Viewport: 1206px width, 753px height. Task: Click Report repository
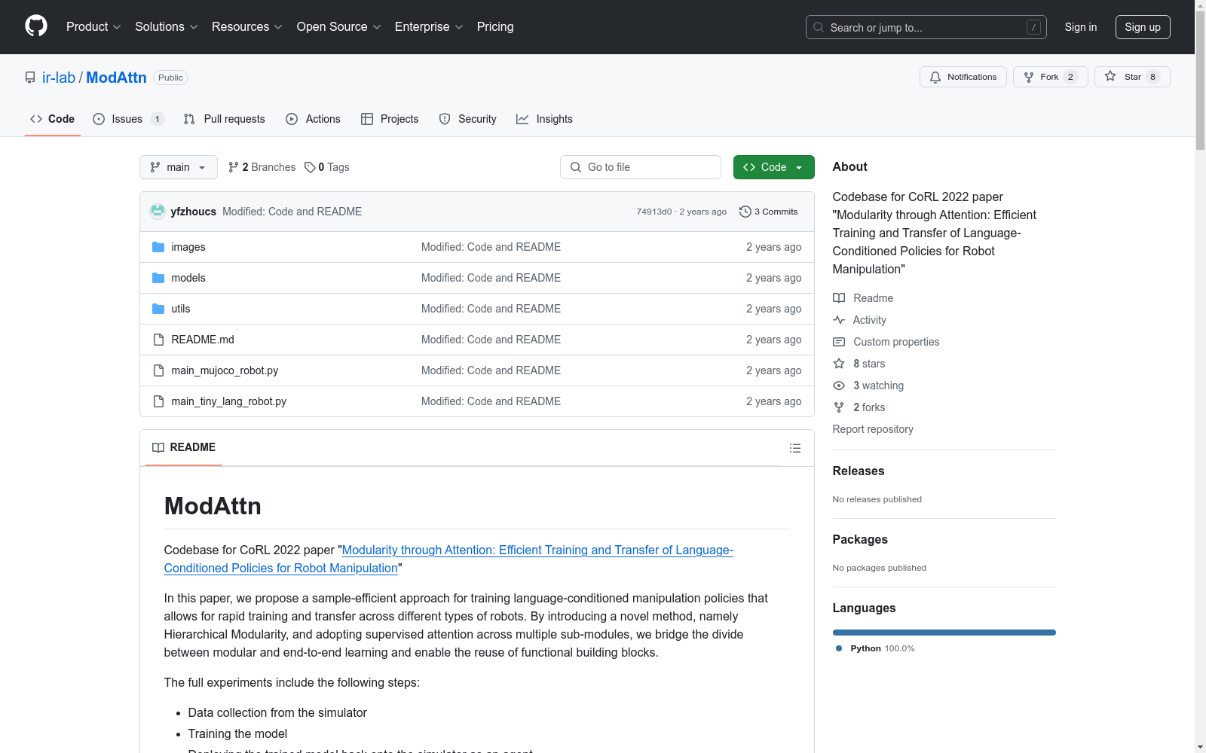pyautogui.click(x=873, y=429)
